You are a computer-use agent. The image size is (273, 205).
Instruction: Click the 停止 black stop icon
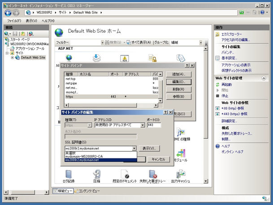coord(217,96)
